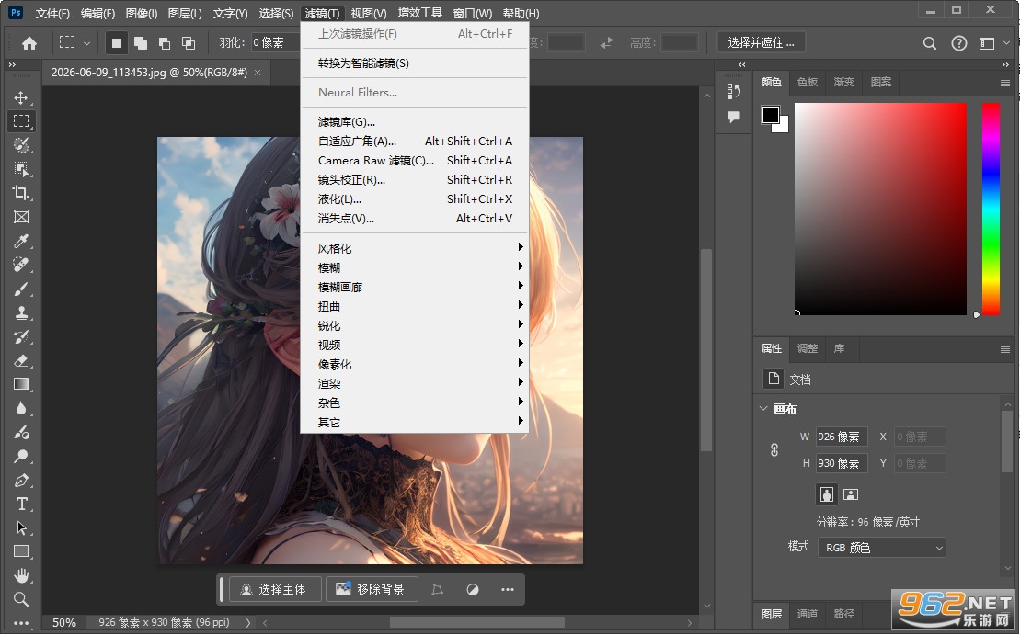The height and width of the screenshot is (635, 1020).
Task: Select the Rectangle shape tool
Action: [21, 551]
